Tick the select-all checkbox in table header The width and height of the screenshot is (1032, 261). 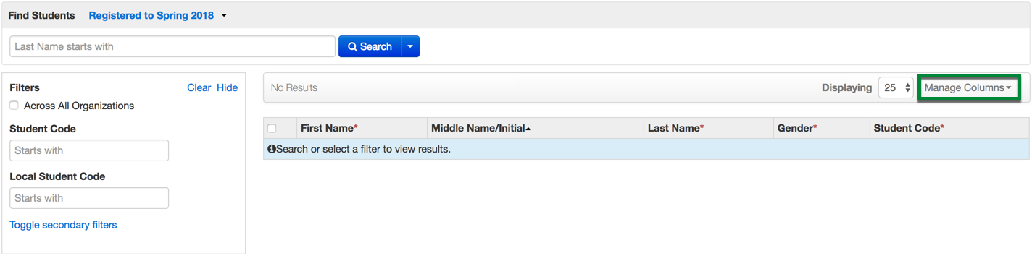[x=272, y=128]
